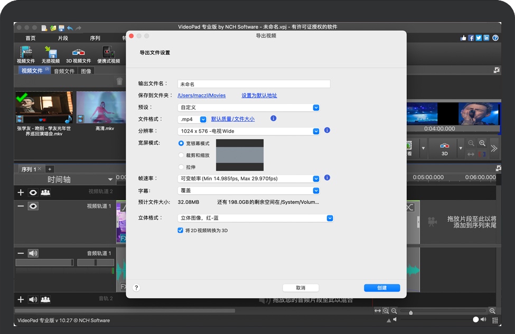Click the 创建 button
The height and width of the screenshot is (334, 515).
[x=381, y=288]
